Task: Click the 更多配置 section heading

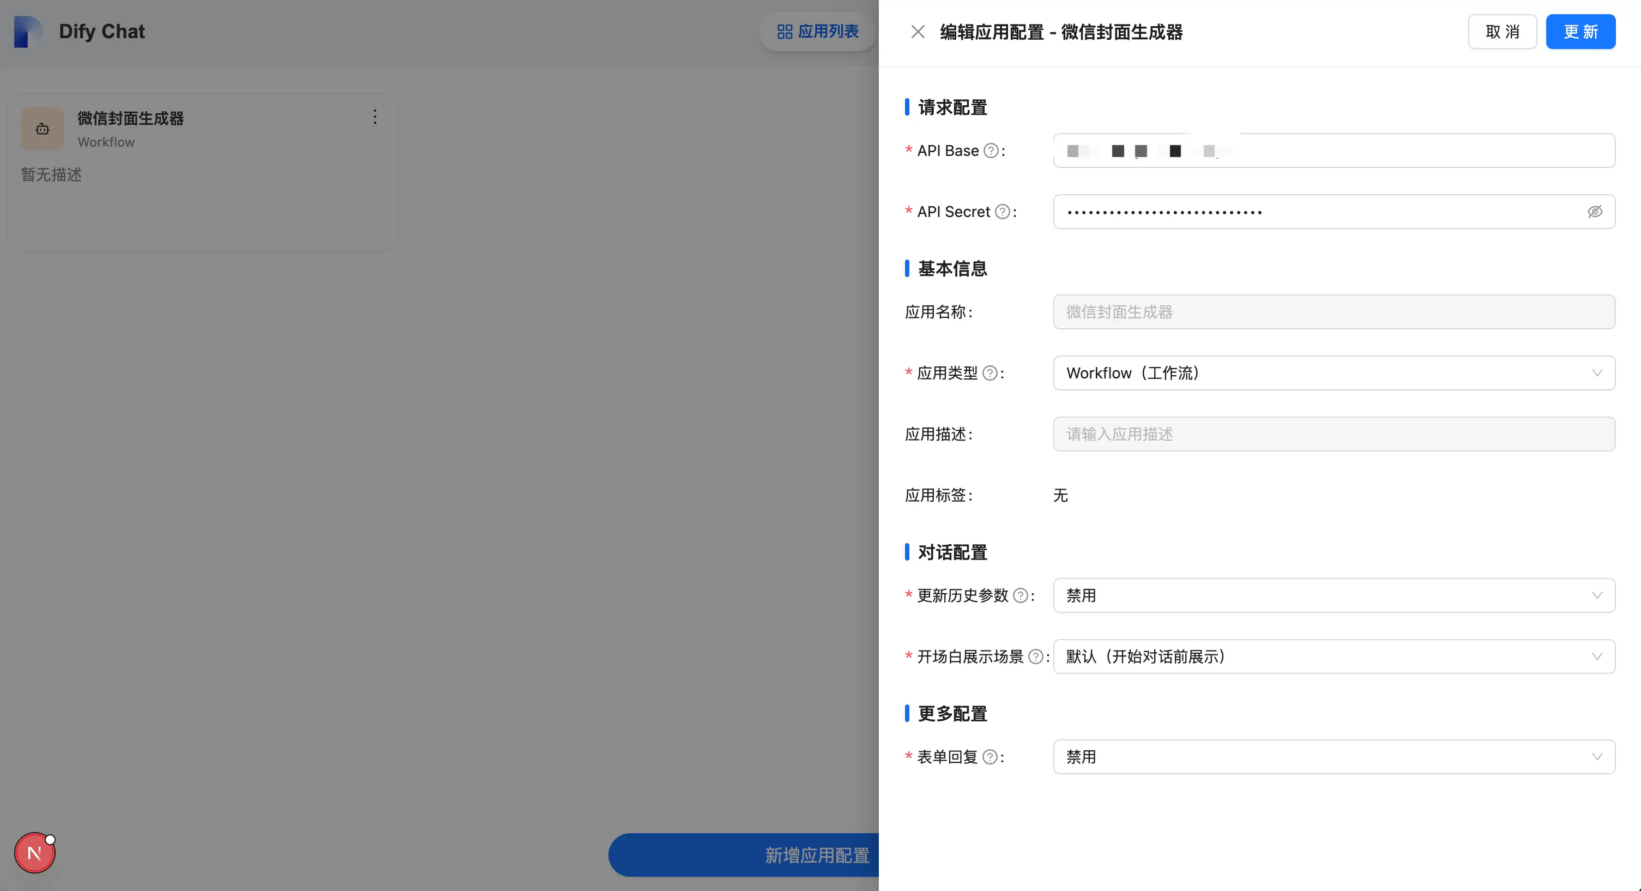Action: point(952,713)
